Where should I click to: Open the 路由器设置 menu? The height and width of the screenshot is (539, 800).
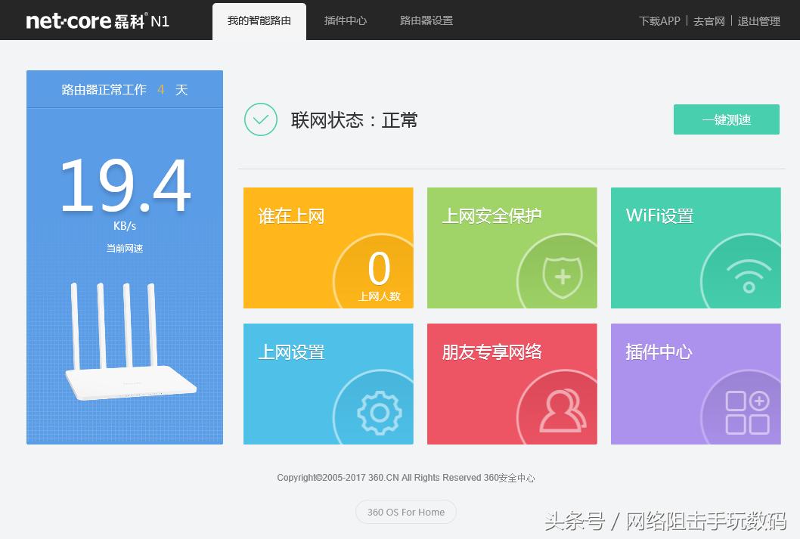point(426,20)
